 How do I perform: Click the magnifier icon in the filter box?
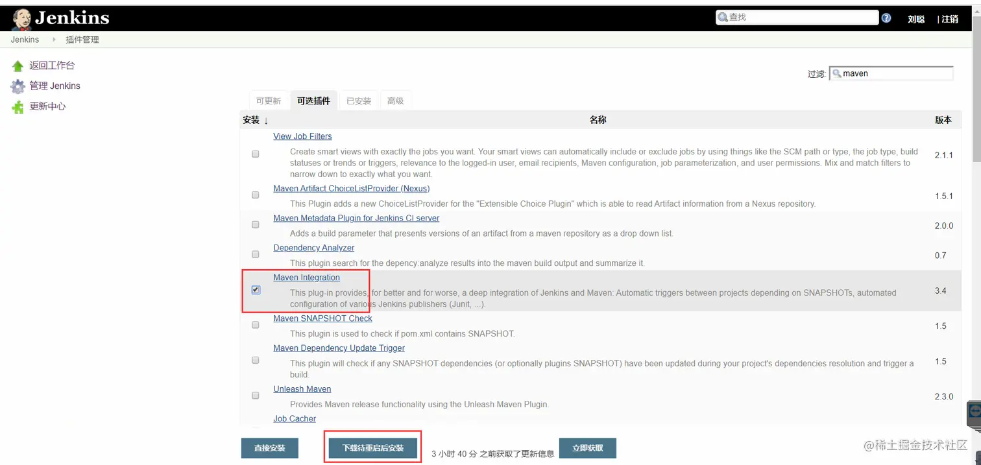pyautogui.click(x=837, y=73)
